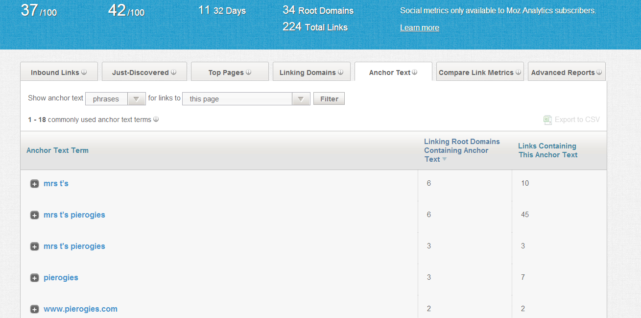
Task: Click the info icon beside Inbound Links
Action: coord(84,72)
